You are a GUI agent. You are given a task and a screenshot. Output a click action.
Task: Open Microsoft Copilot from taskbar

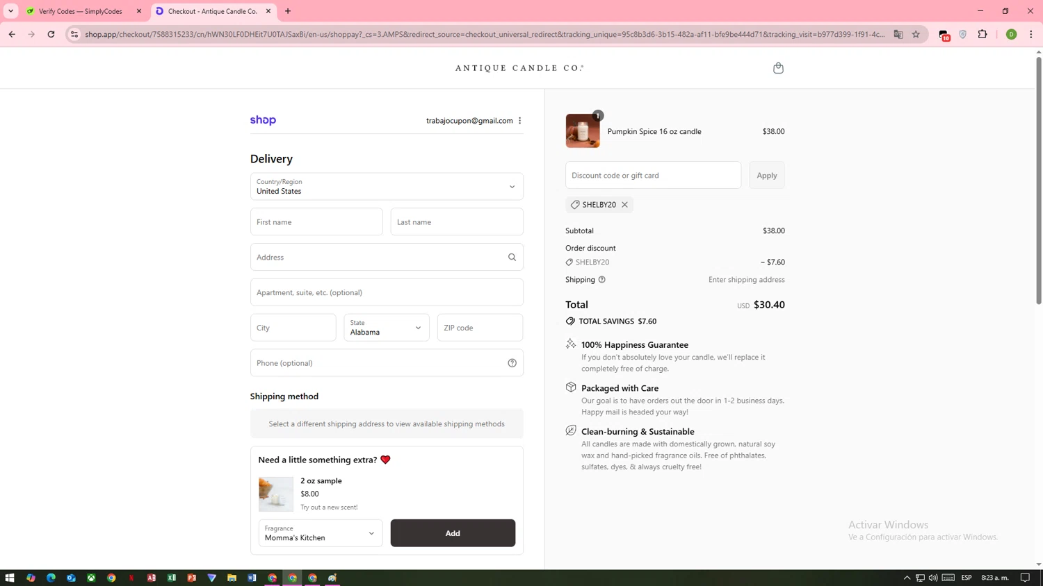pyautogui.click(x=31, y=578)
